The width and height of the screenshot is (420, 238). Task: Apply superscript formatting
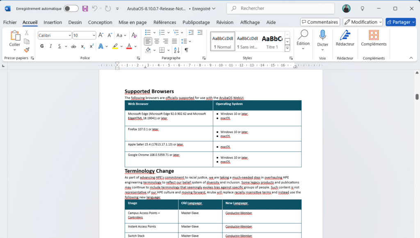(91, 46)
